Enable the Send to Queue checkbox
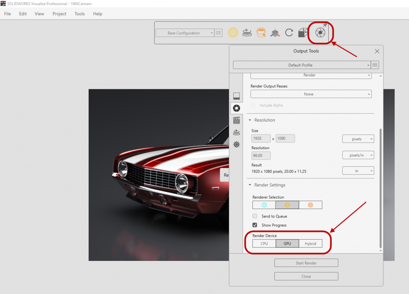 [255, 216]
